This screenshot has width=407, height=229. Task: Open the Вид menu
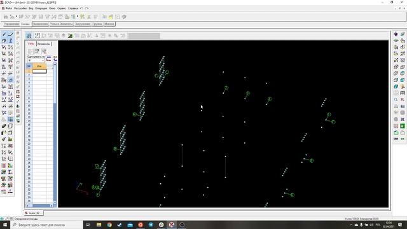(31, 8)
